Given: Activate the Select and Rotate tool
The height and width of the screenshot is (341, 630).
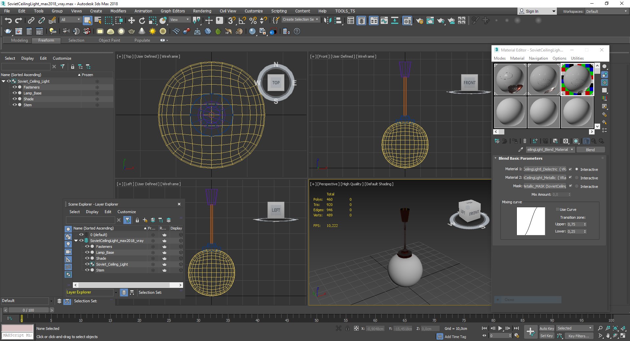Looking at the screenshot, I should coord(142,21).
